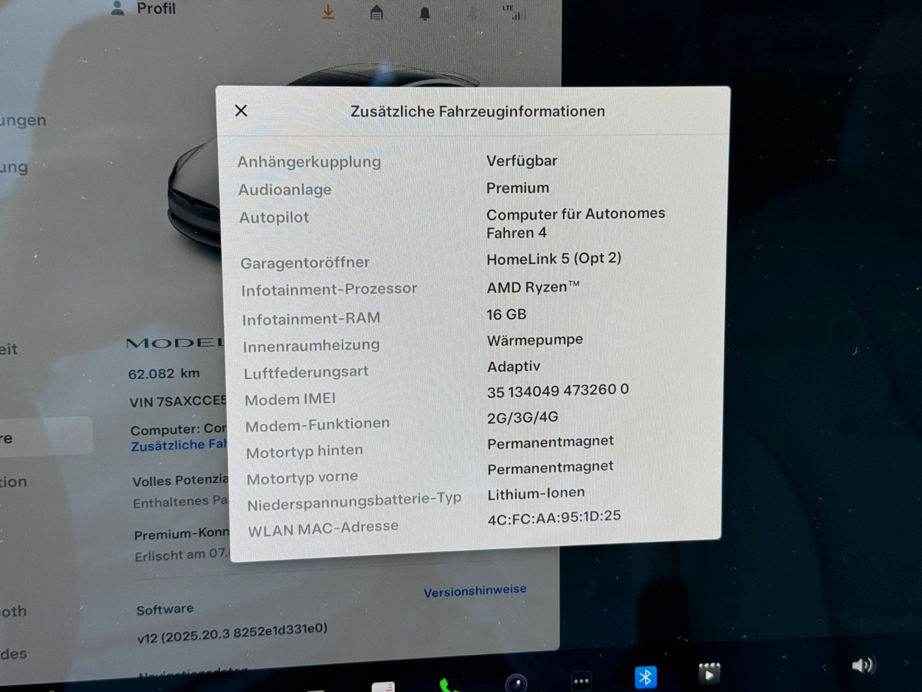Tap the Premium-Konn subscription text
This screenshot has width=922, height=692.
pyautogui.click(x=182, y=534)
